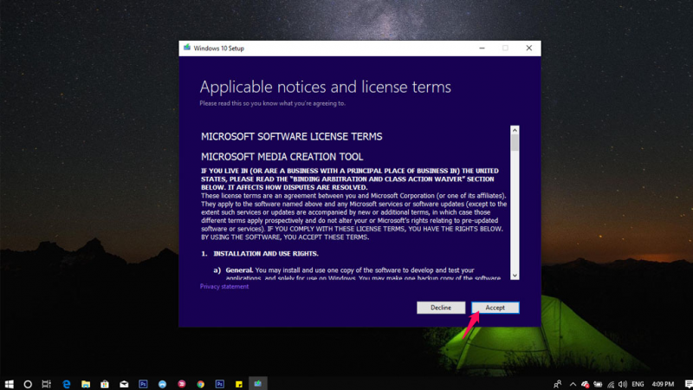Click the license scrollbar down arrow
Viewport: 693px width, 390px height.
[515, 275]
